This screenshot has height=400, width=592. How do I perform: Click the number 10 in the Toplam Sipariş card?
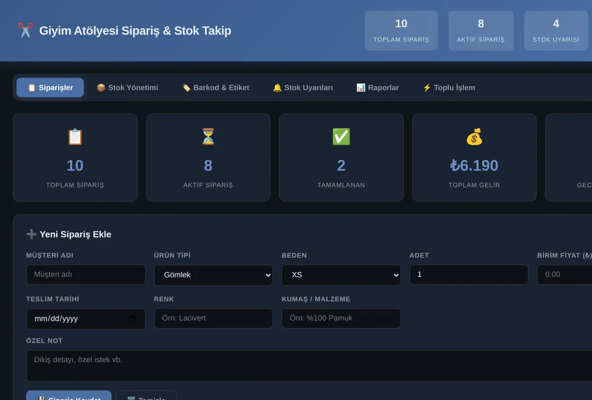pyautogui.click(x=75, y=165)
